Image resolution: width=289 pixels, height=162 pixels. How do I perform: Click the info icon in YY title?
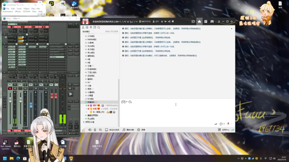click(x=173, y=22)
